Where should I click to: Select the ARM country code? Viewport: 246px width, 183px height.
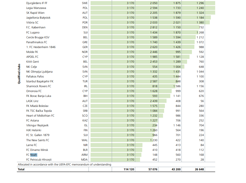tap(85, 155)
